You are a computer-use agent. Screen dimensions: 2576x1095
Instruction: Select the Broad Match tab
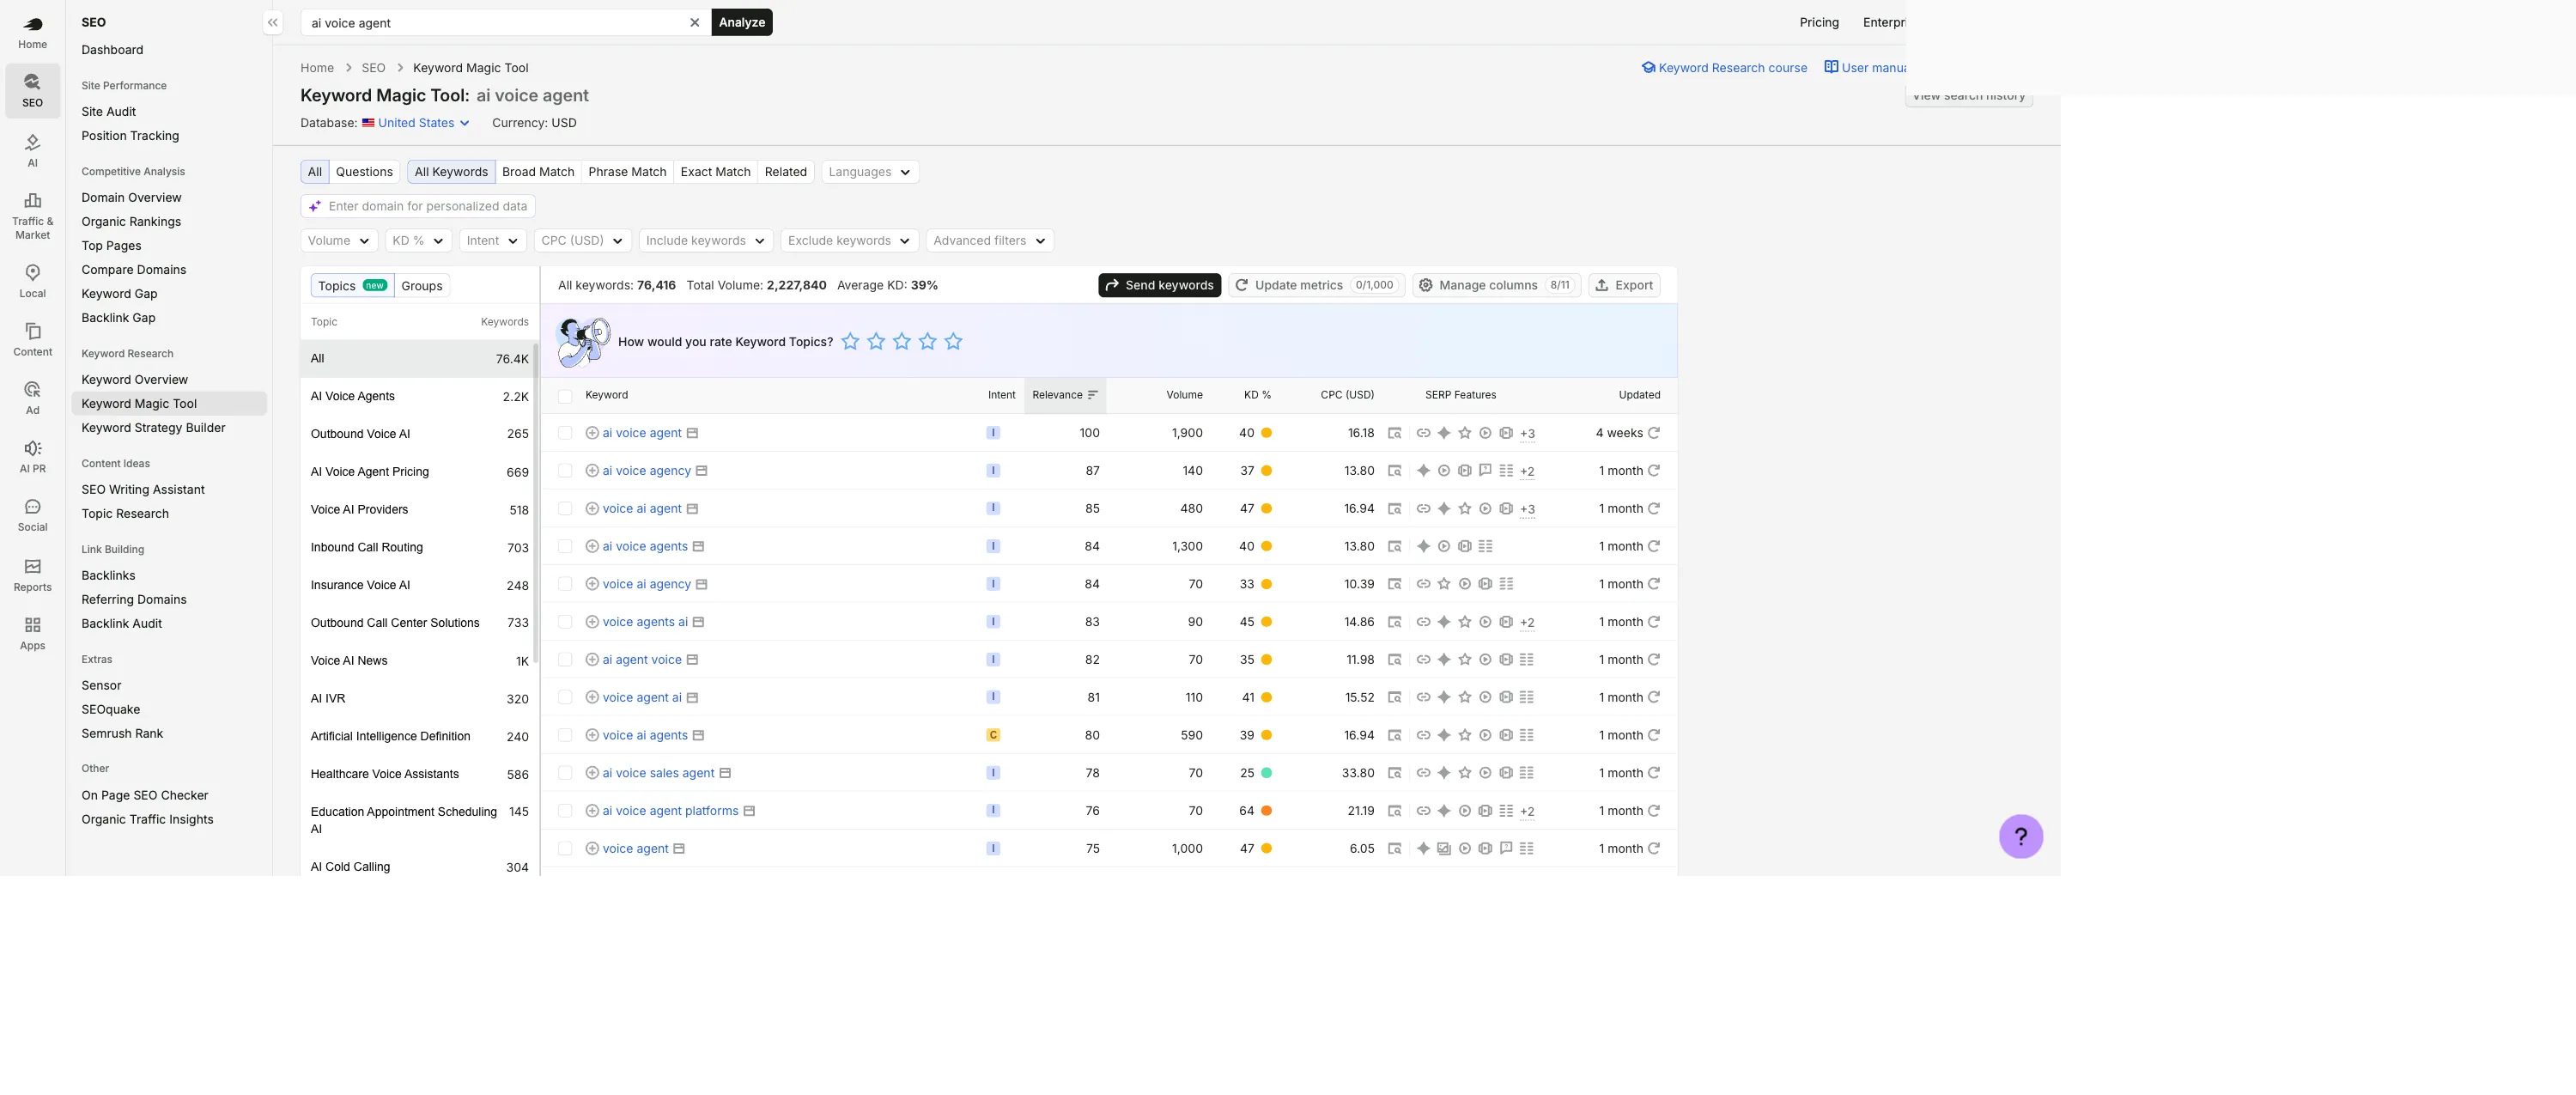[538, 172]
